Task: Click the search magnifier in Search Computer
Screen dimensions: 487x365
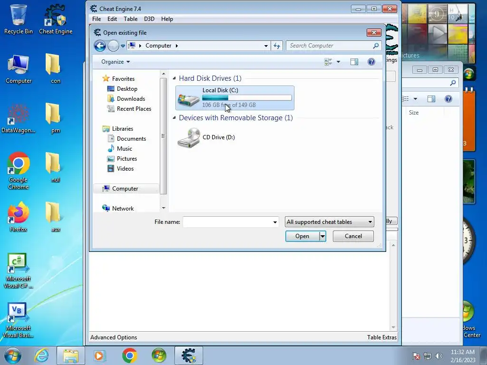Action: [376, 46]
